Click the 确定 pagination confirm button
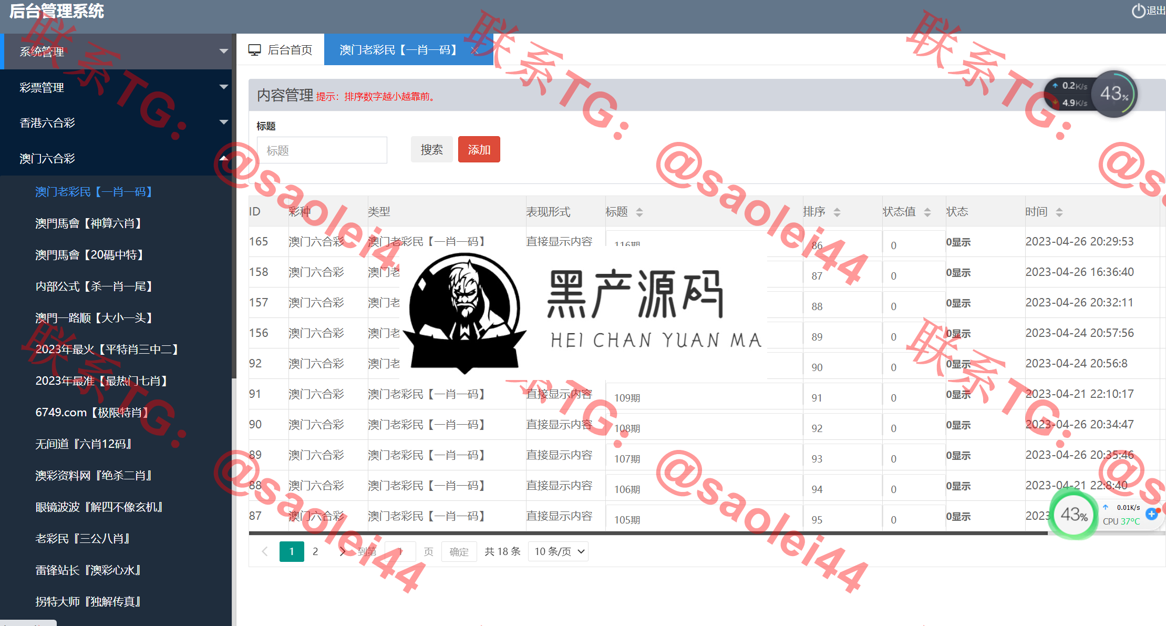1166x626 pixels. click(459, 551)
